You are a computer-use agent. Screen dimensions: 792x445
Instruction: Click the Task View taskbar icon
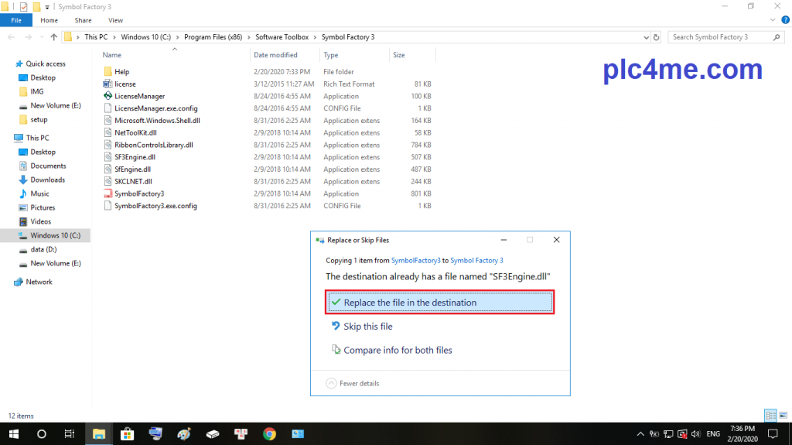pyautogui.click(x=69, y=433)
